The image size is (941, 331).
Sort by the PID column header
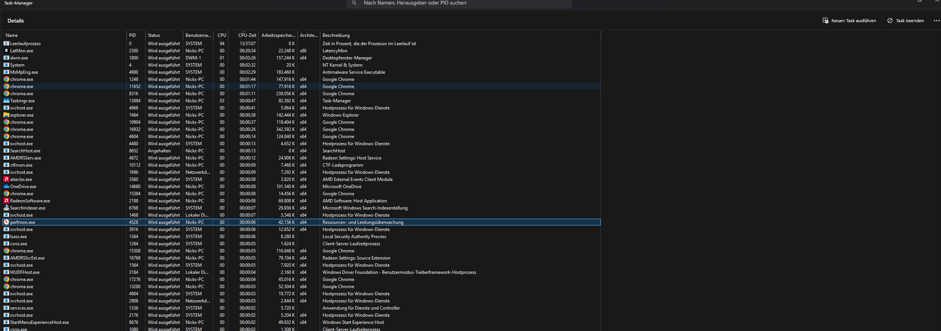(x=136, y=35)
